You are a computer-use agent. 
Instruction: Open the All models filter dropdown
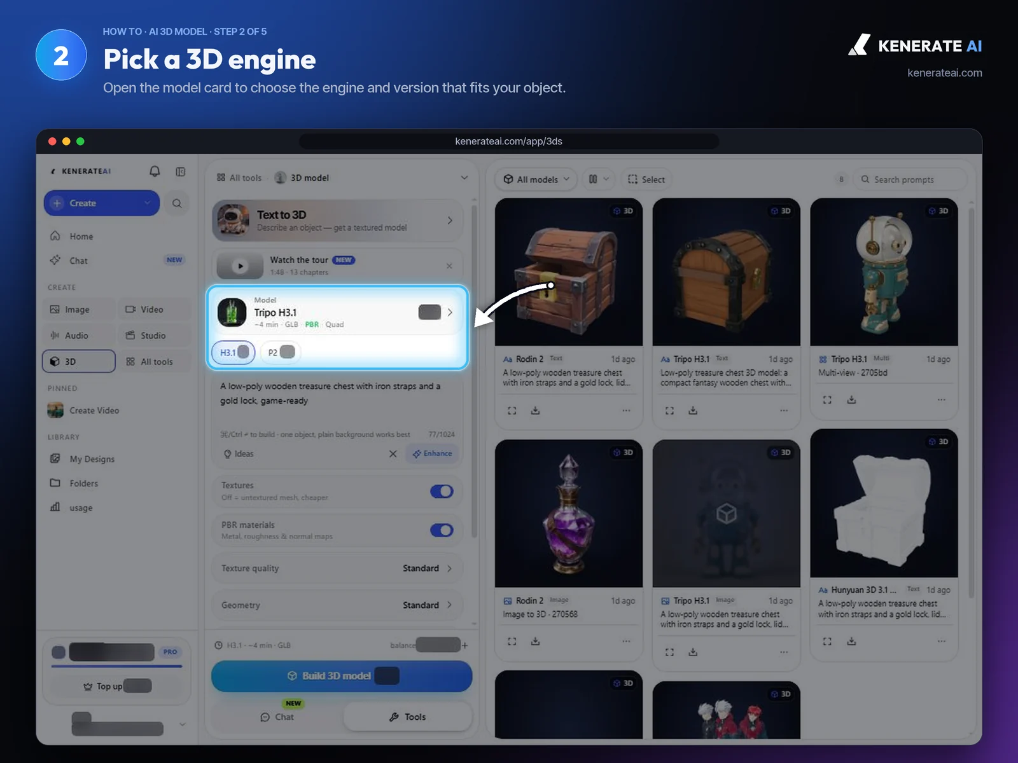click(536, 179)
